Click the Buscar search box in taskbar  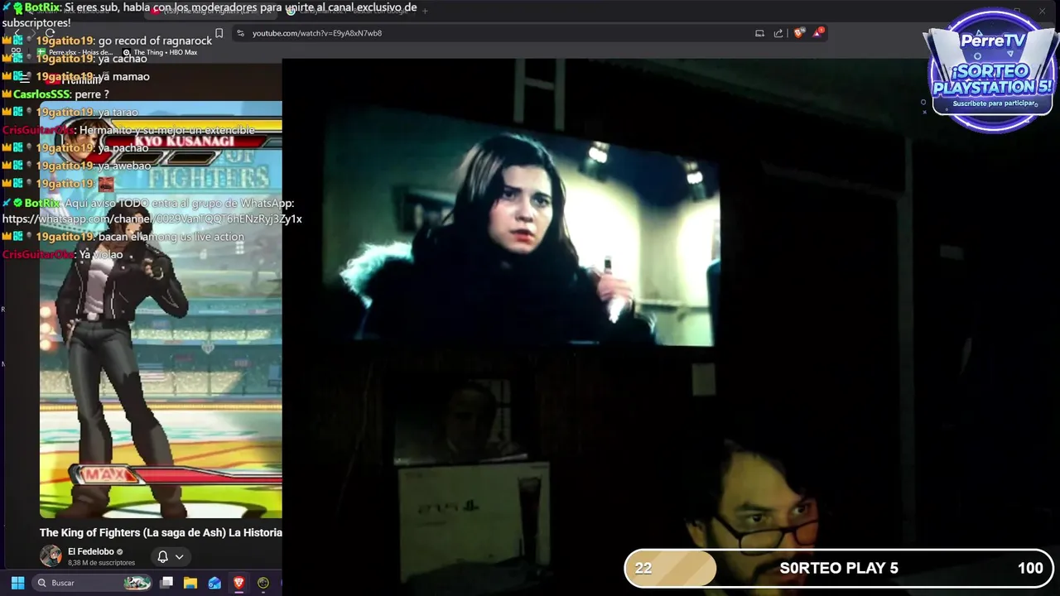point(94,583)
